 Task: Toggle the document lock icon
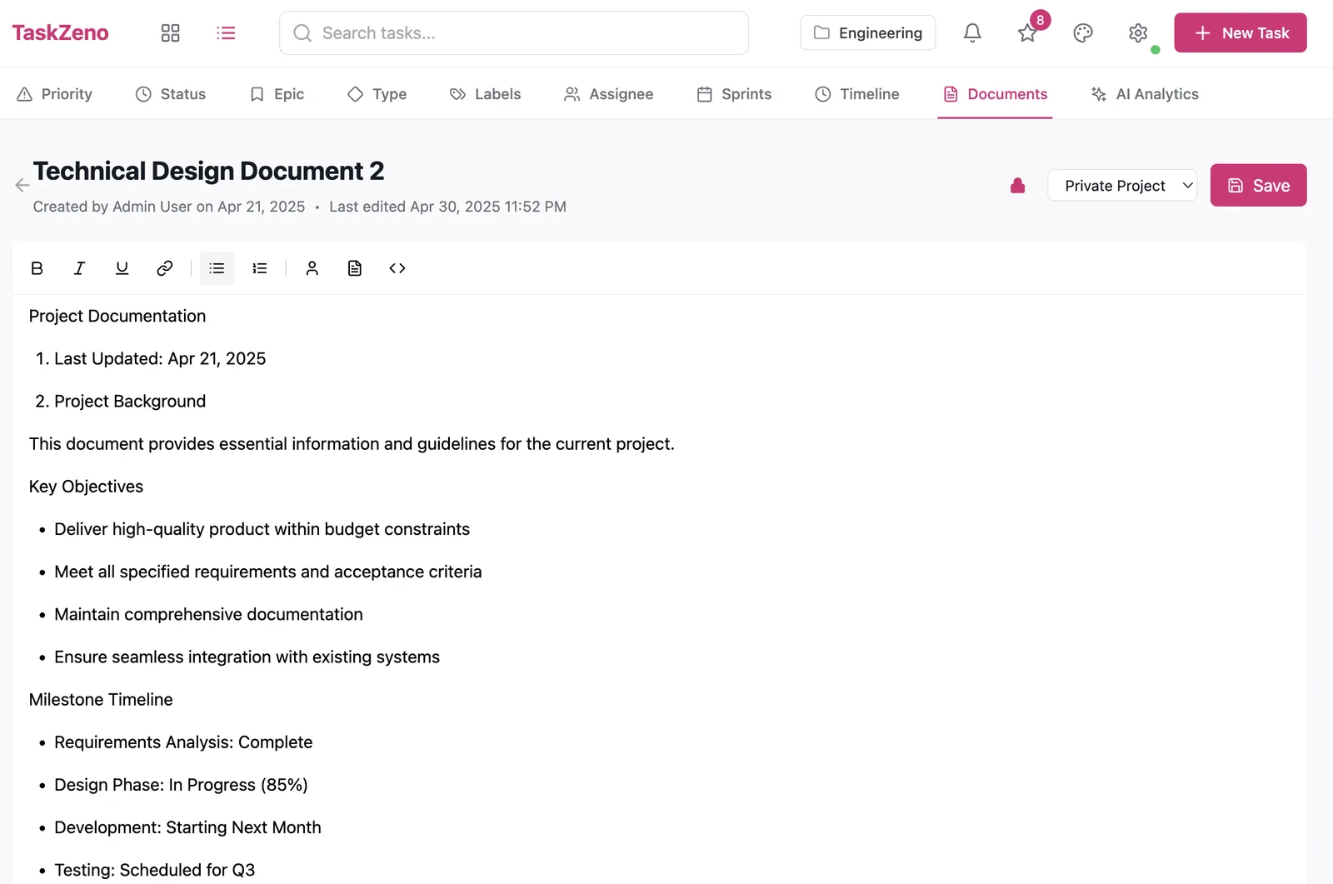(1017, 186)
